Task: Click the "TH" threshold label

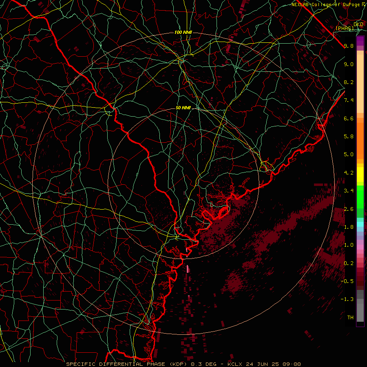Action: tap(350, 318)
